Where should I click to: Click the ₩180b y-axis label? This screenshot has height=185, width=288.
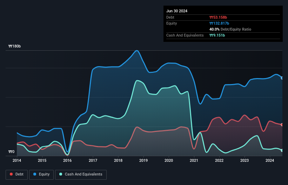click(14, 46)
